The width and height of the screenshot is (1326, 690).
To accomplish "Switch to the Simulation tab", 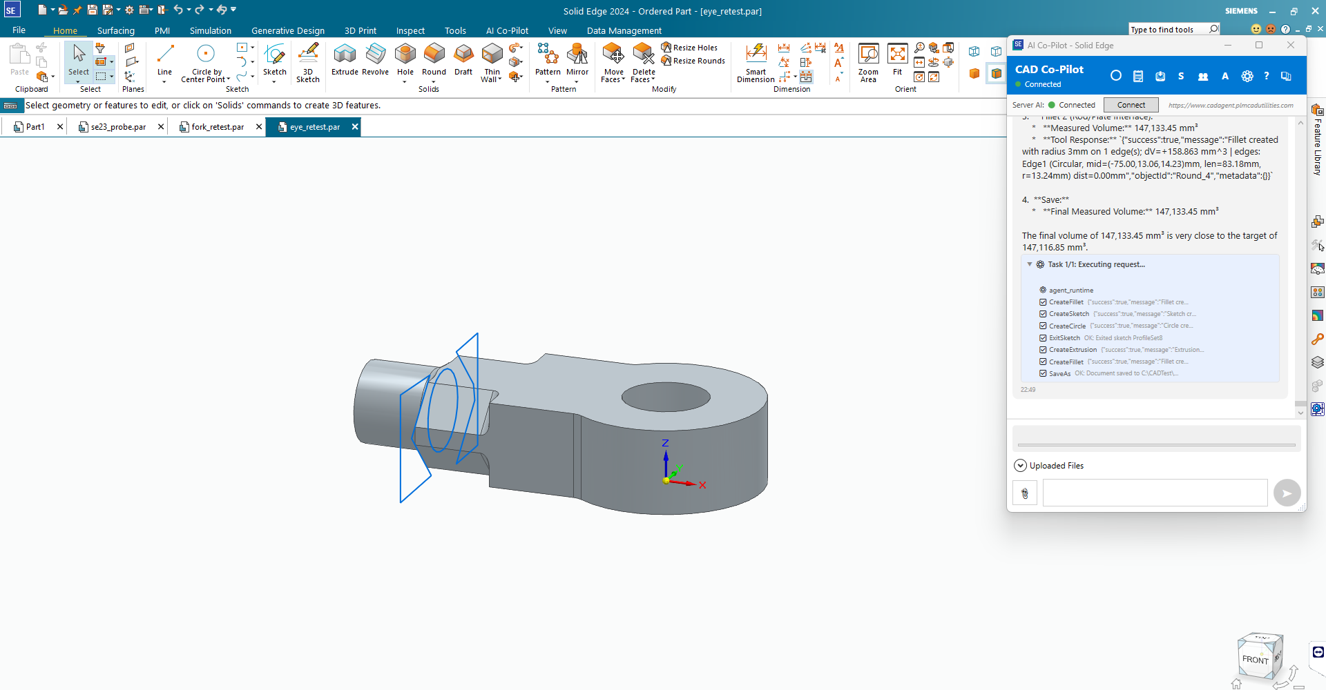I will 211,30.
